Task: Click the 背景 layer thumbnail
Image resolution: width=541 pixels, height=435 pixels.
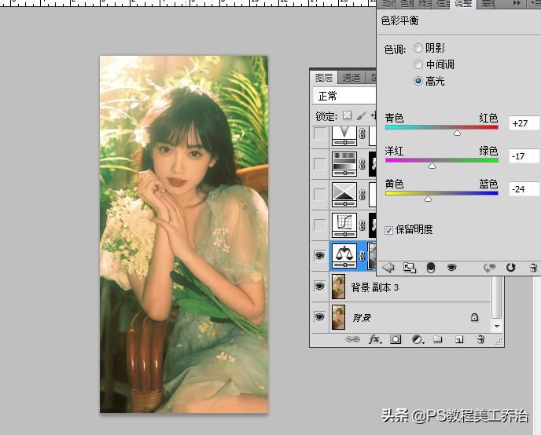Action: click(338, 317)
